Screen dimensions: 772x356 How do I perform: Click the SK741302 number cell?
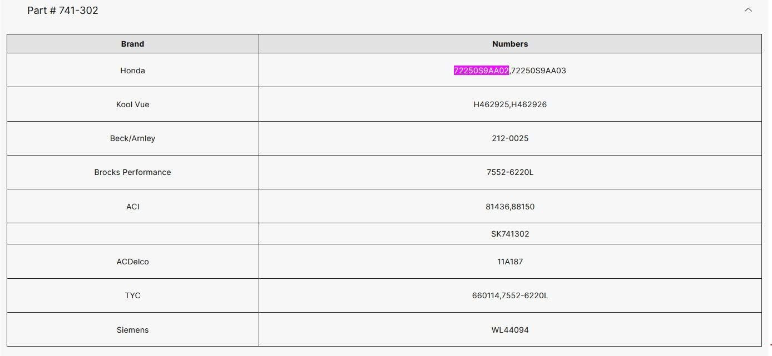510,234
